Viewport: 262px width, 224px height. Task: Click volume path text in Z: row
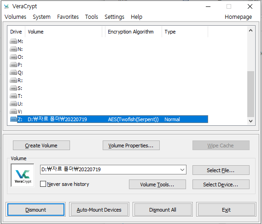click(57, 119)
